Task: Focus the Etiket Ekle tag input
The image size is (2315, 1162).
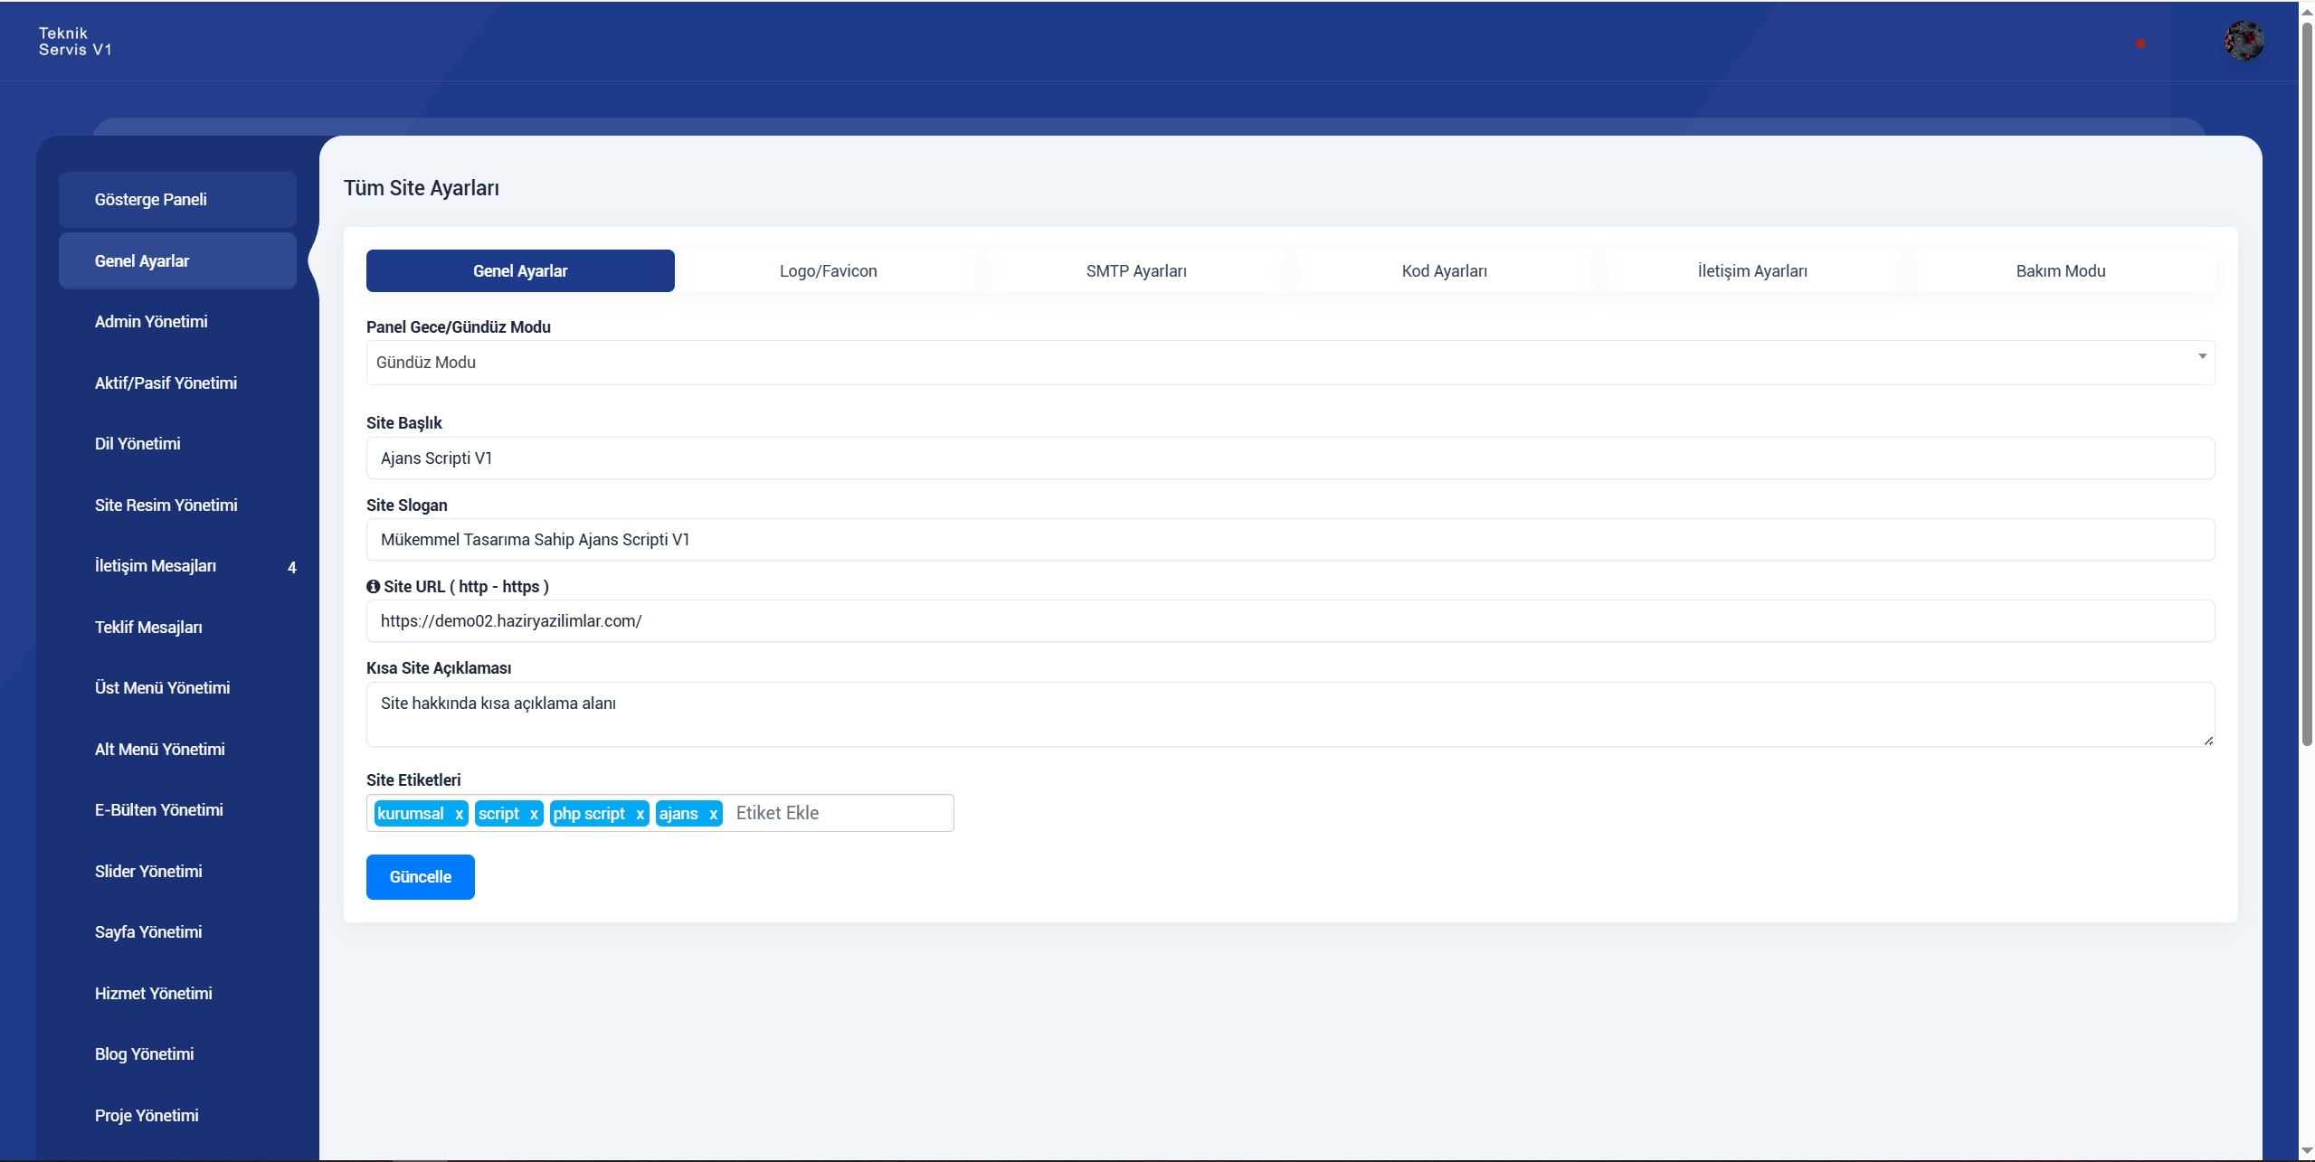Action: pos(837,813)
